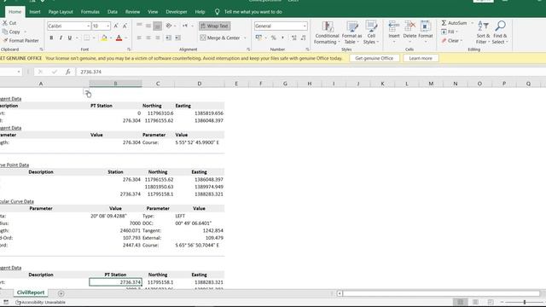Adjust the zoom slider in status bar

point(525,302)
